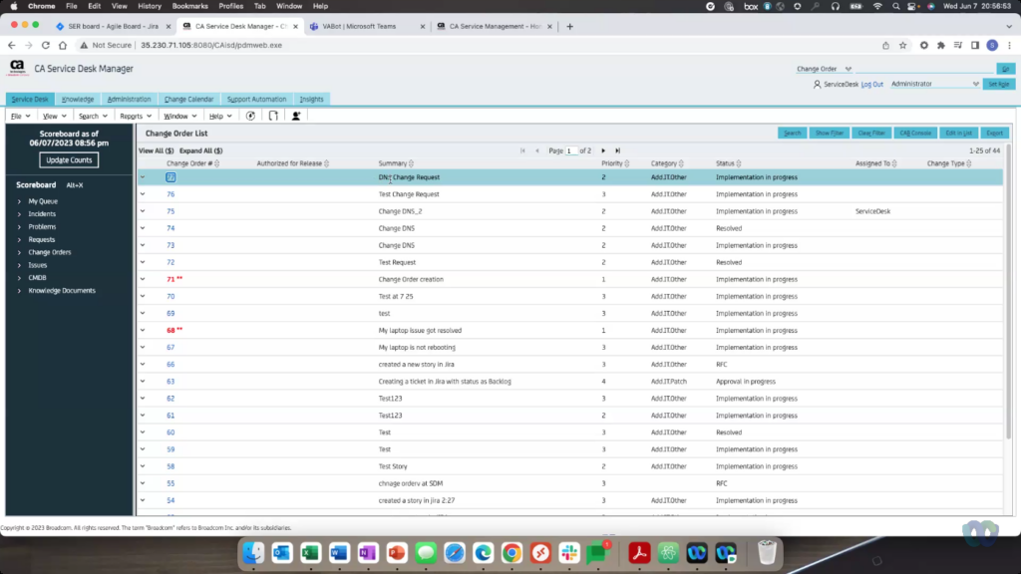Click the Expand All link
The width and height of the screenshot is (1021, 574).
click(x=201, y=150)
